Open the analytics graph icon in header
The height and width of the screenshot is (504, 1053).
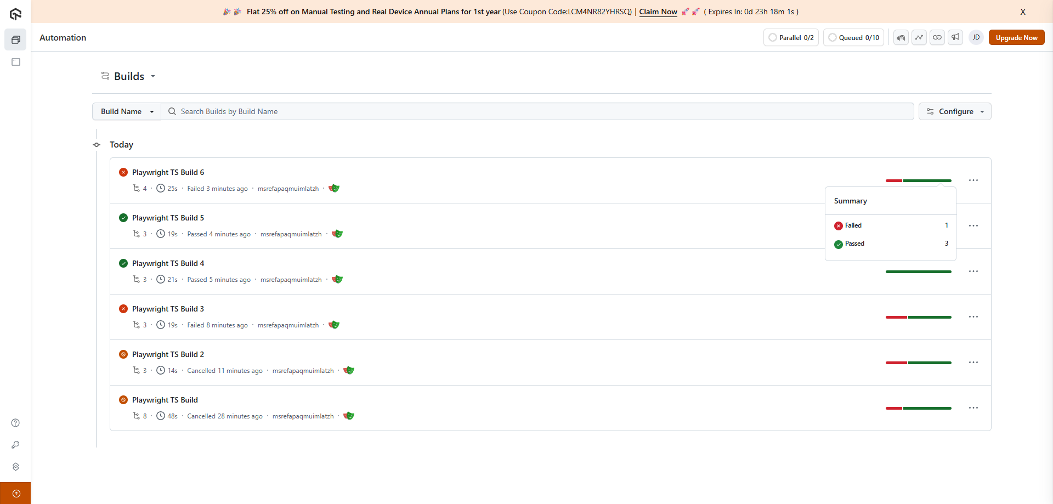919,37
